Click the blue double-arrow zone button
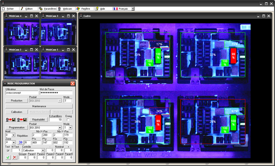Viewport: 275px width, 166px height. 20,142
